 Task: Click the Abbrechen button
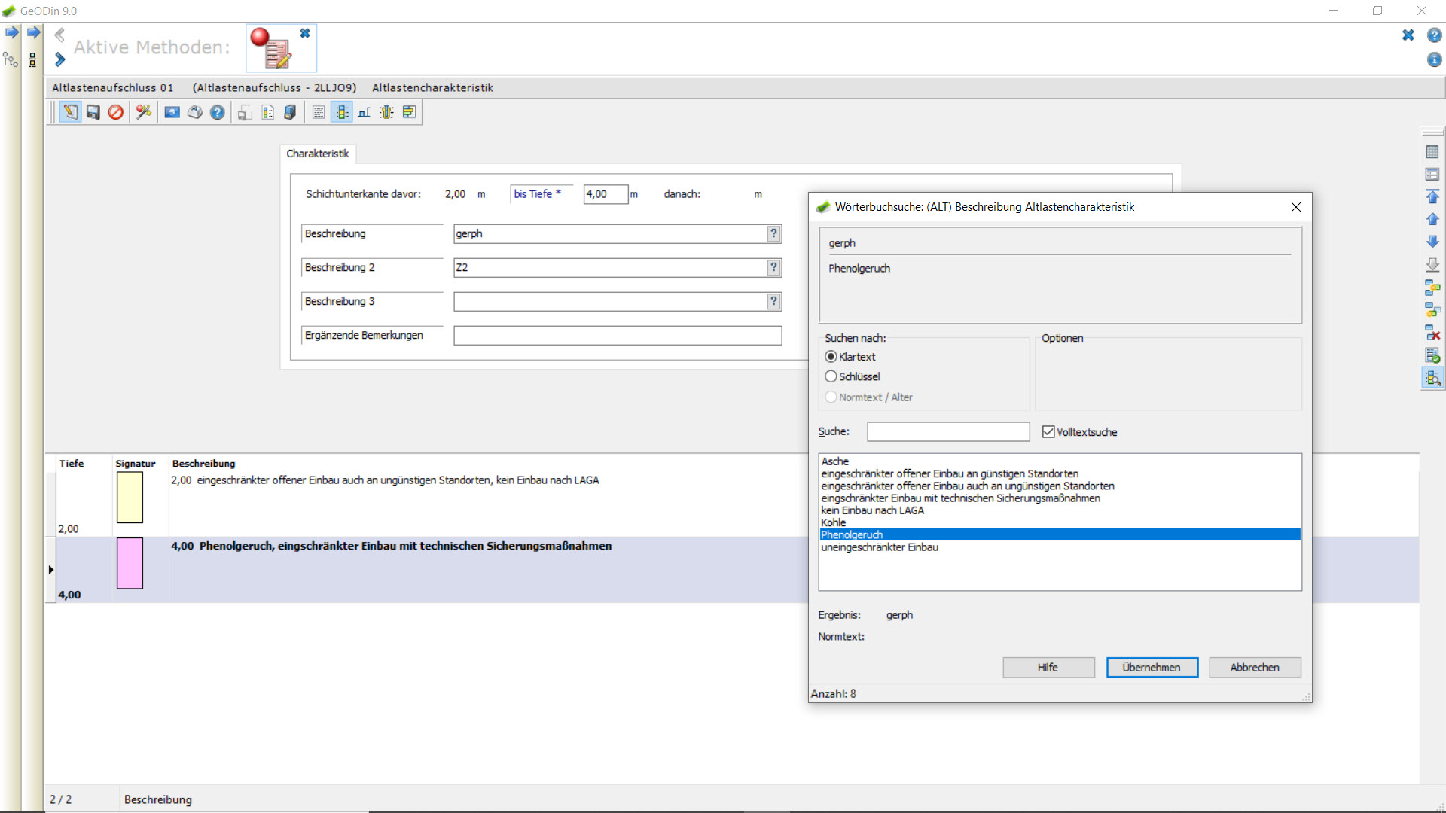(1255, 668)
